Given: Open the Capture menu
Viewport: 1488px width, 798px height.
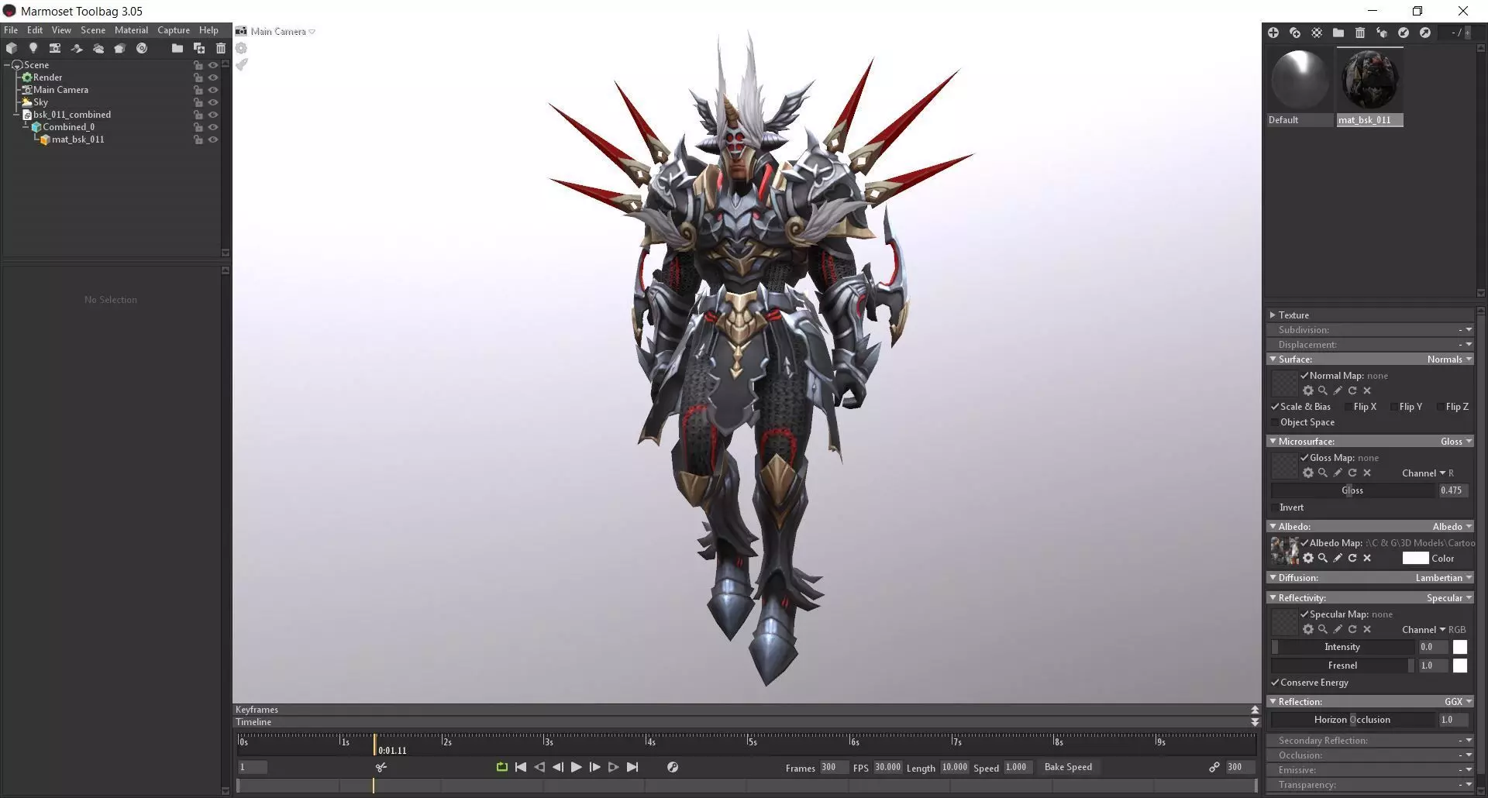Looking at the screenshot, I should (x=174, y=30).
